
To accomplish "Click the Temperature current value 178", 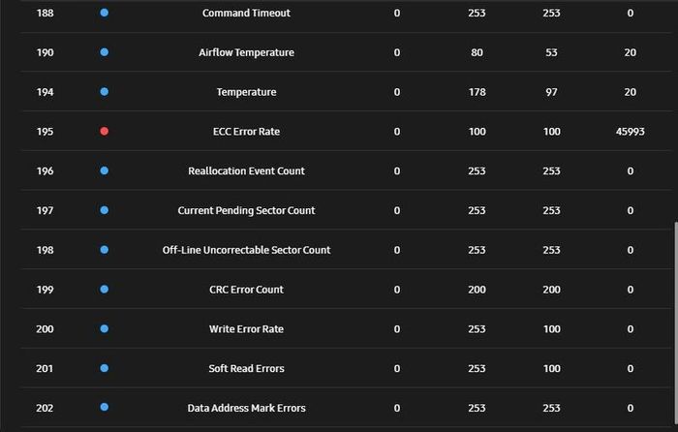I will (477, 92).
